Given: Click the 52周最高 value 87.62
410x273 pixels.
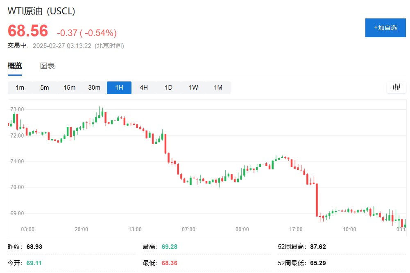Looking at the screenshot, I should pos(318,247).
